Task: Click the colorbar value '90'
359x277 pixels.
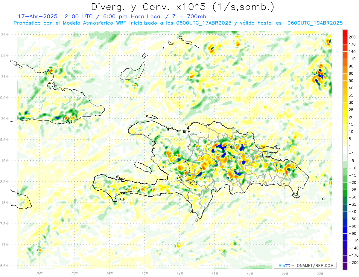Action: pos(352,66)
